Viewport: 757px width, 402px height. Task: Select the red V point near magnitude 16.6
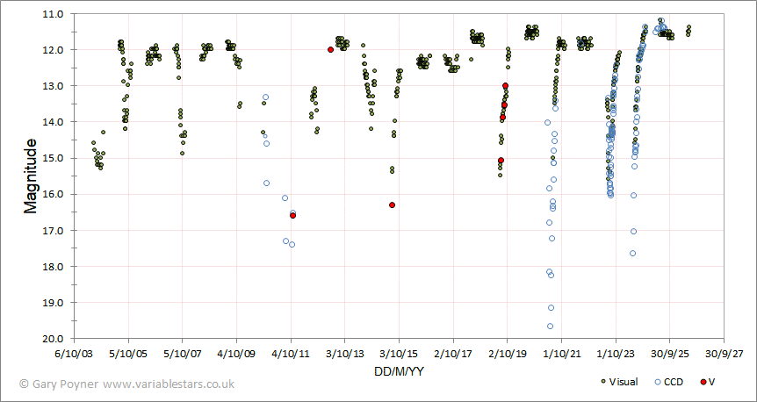[293, 216]
